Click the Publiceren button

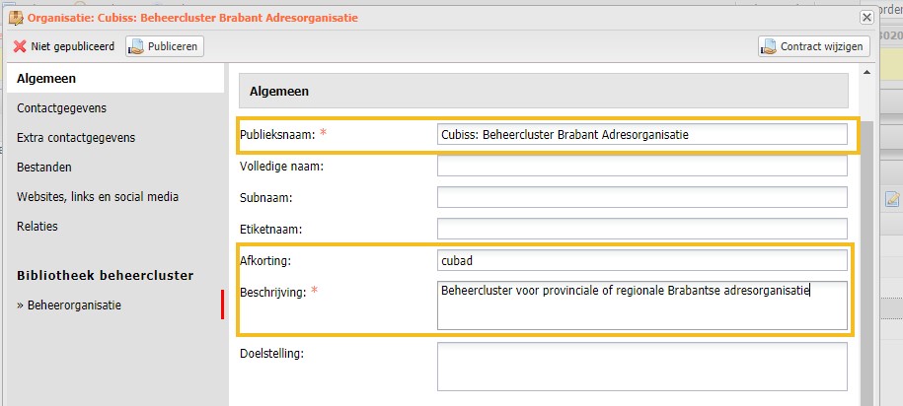point(165,46)
